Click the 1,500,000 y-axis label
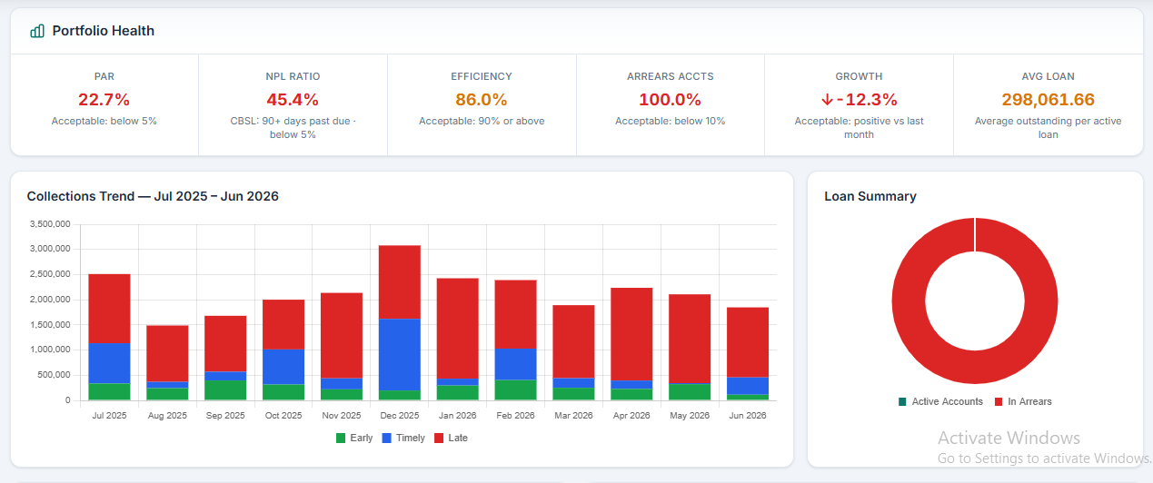The width and height of the screenshot is (1153, 483). pos(50,324)
